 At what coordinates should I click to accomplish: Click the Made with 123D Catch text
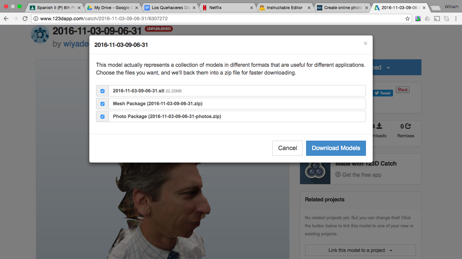click(366, 164)
